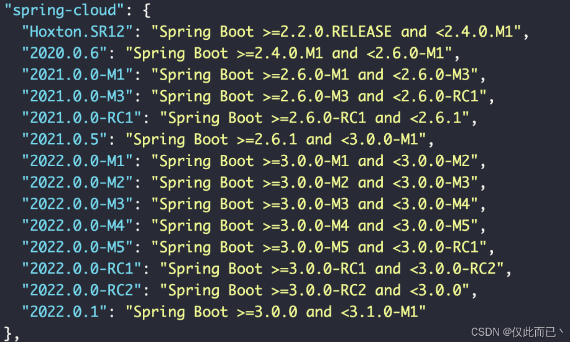570x342 pixels.
Task: Click the "spring-cloud" key text
Action: tap(65, 10)
